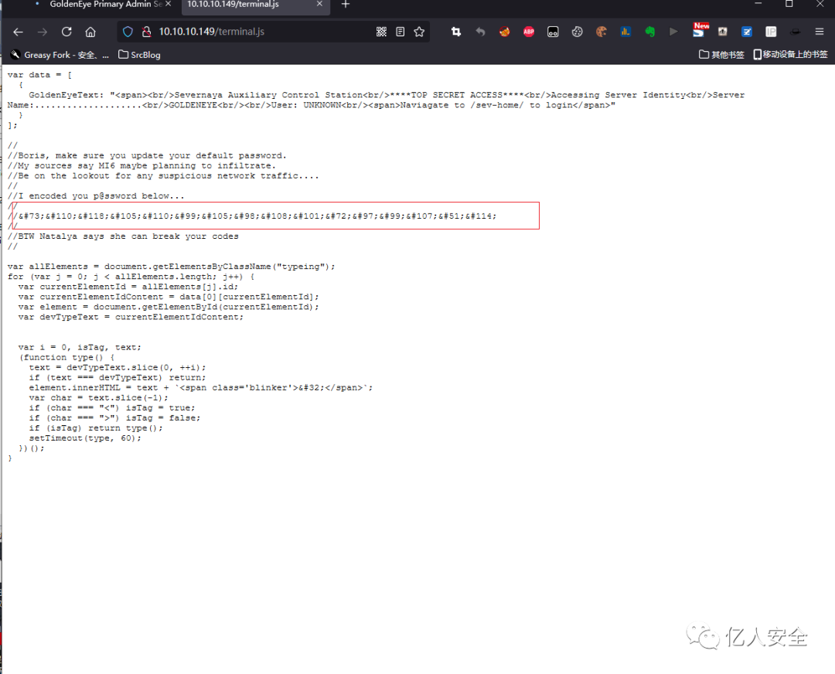835x674 pixels.
Task: Generate a QR code for this page
Action: coord(381,32)
